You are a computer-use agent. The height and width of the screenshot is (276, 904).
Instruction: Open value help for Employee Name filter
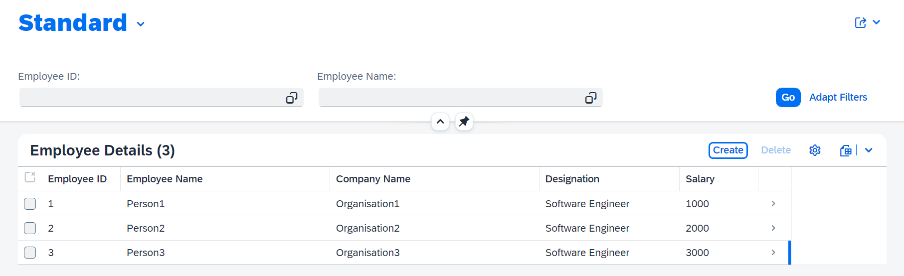[x=591, y=98]
